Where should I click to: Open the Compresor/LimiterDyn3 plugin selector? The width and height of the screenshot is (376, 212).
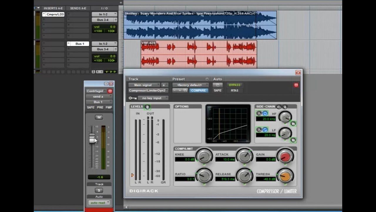coord(148,90)
